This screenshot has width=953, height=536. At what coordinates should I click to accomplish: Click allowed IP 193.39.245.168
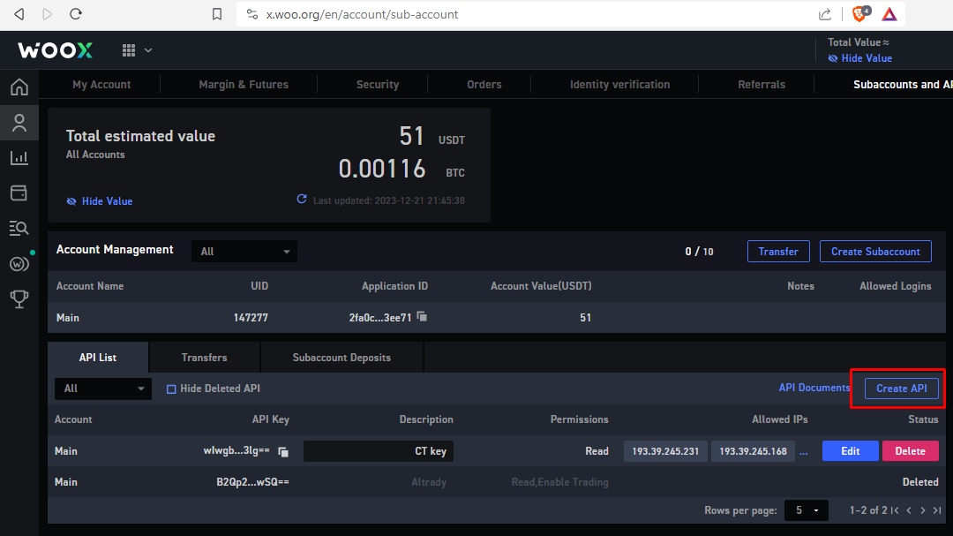[x=753, y=451]
